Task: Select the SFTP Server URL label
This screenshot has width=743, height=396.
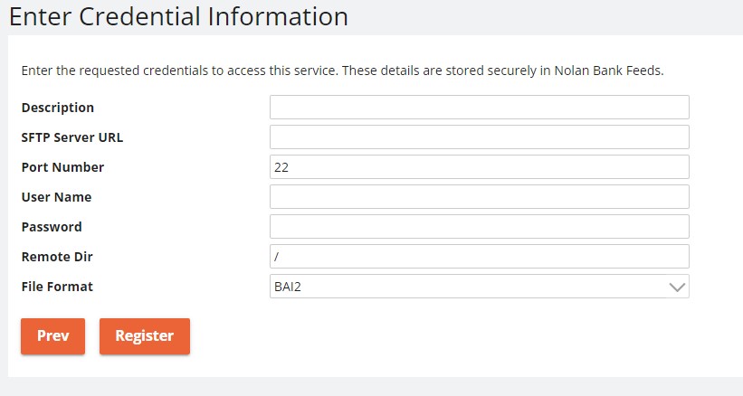Action: coord(71,137)
